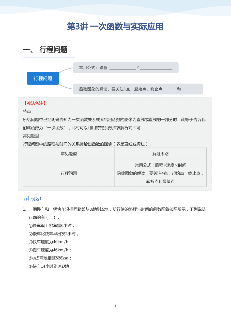Click the line 行程问题中的路程与时间的关系

click(x=87, y=144)
